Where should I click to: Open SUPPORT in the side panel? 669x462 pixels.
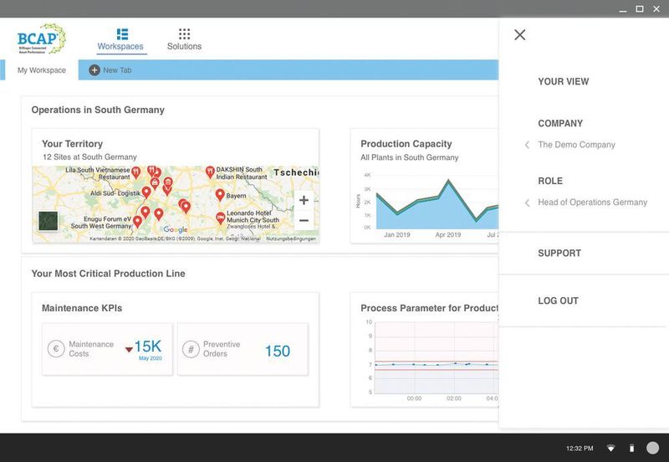559,254
